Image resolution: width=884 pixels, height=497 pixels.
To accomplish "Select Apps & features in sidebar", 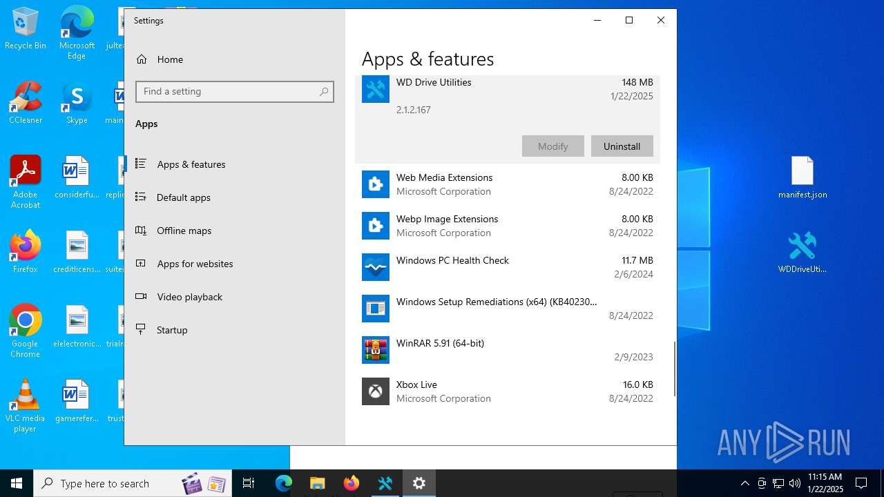I will click(x=235, y=164).
